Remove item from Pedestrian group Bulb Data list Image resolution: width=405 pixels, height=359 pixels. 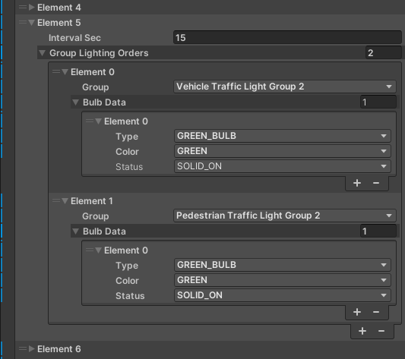coord(376,312)
